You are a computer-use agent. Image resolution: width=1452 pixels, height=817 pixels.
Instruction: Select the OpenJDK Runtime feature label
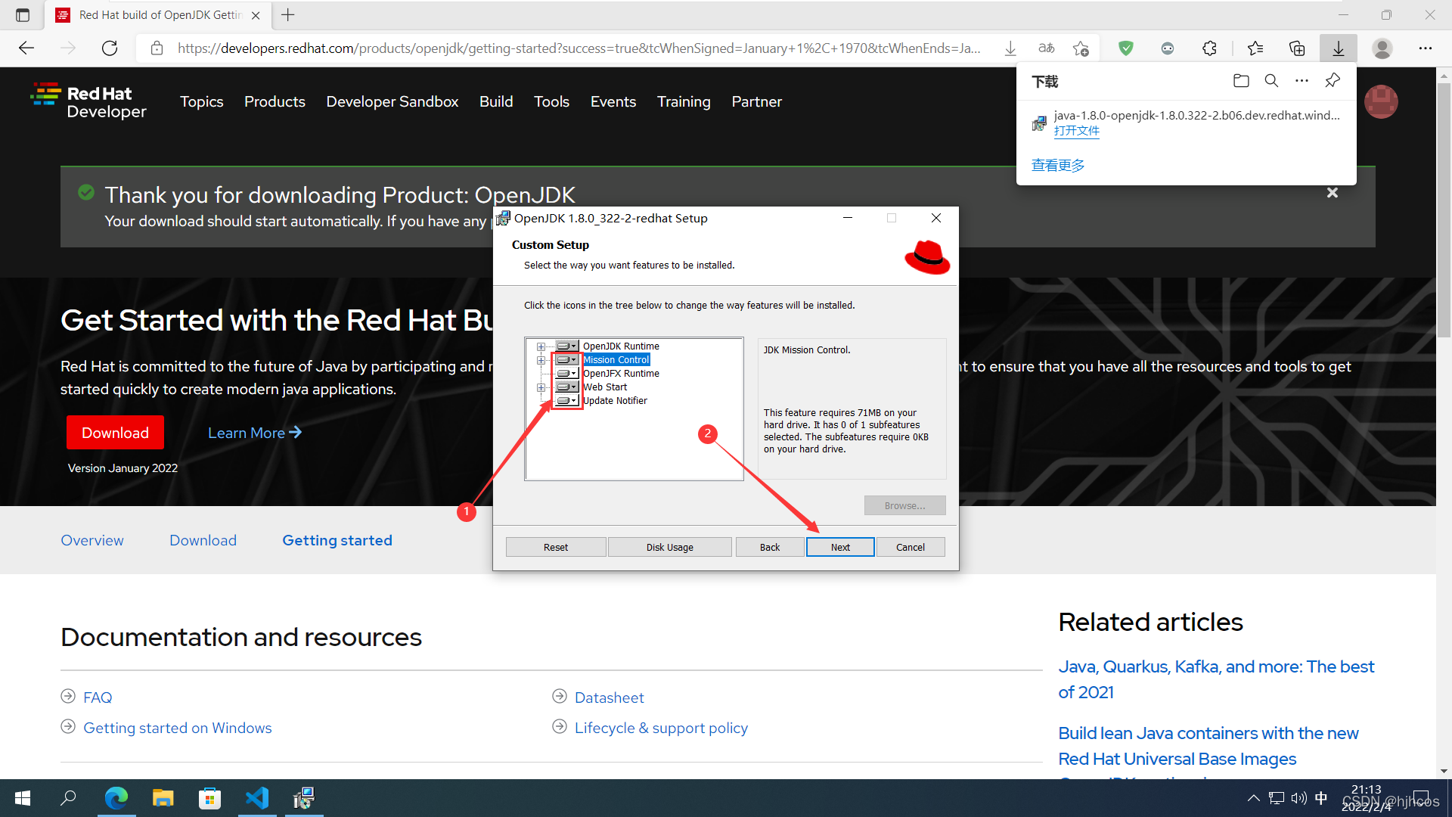[x=621, y=346]
